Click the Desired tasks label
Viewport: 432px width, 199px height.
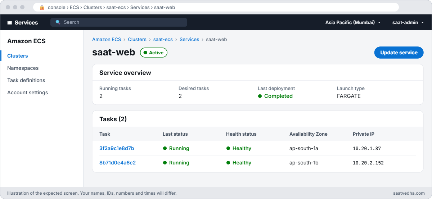194,88
